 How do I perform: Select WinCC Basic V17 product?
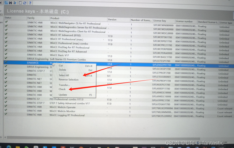tap(59, 55)
